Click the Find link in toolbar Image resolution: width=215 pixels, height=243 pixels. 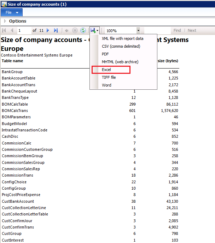point(177,31)
